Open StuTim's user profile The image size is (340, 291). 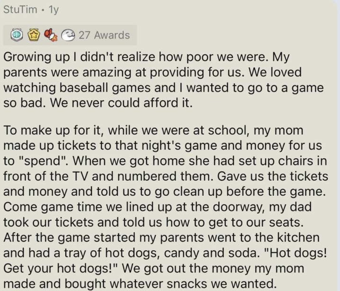[x=20, y=9]
